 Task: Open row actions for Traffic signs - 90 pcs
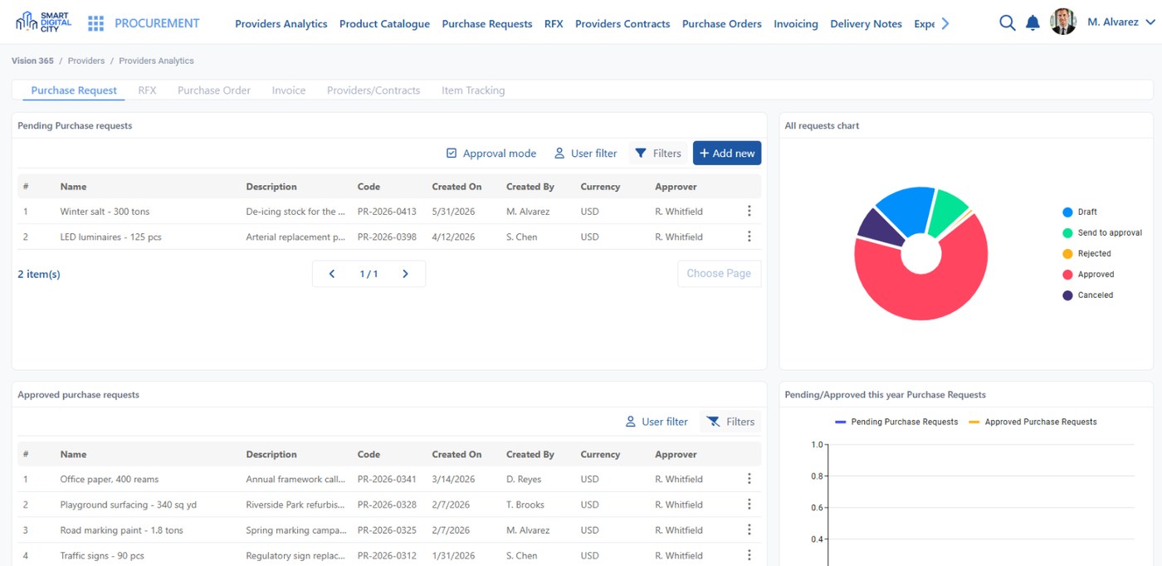point(749,555)
